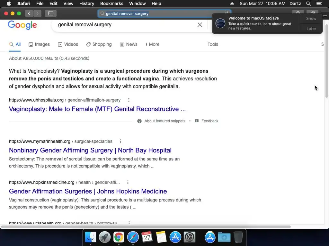The width and height of the screenshot is (329, 246).
Task: Open System Preferences gear in Dock
Action: (x=190, y=237)
